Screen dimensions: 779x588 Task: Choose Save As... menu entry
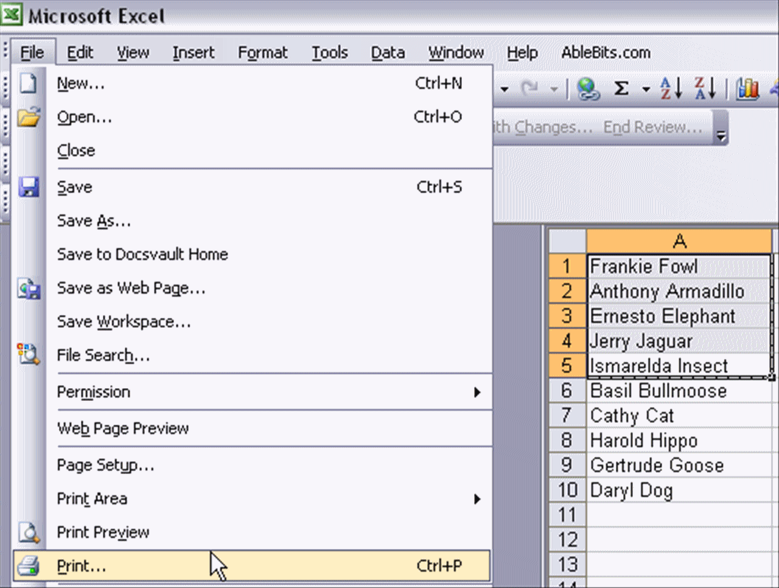251,221
